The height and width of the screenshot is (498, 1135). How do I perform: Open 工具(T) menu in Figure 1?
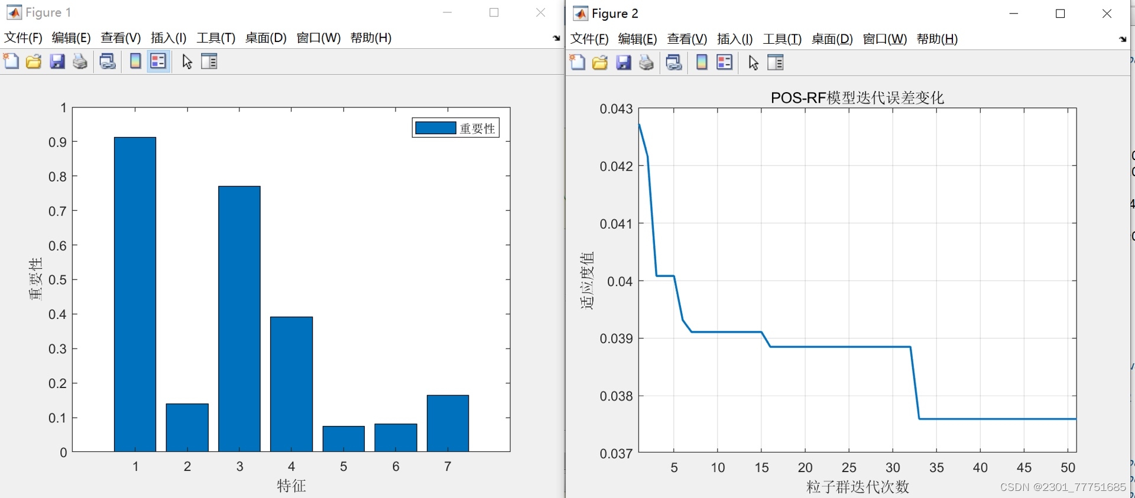216,38
